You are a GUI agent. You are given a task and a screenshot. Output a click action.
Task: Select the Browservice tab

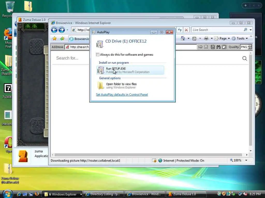[79, 39]
